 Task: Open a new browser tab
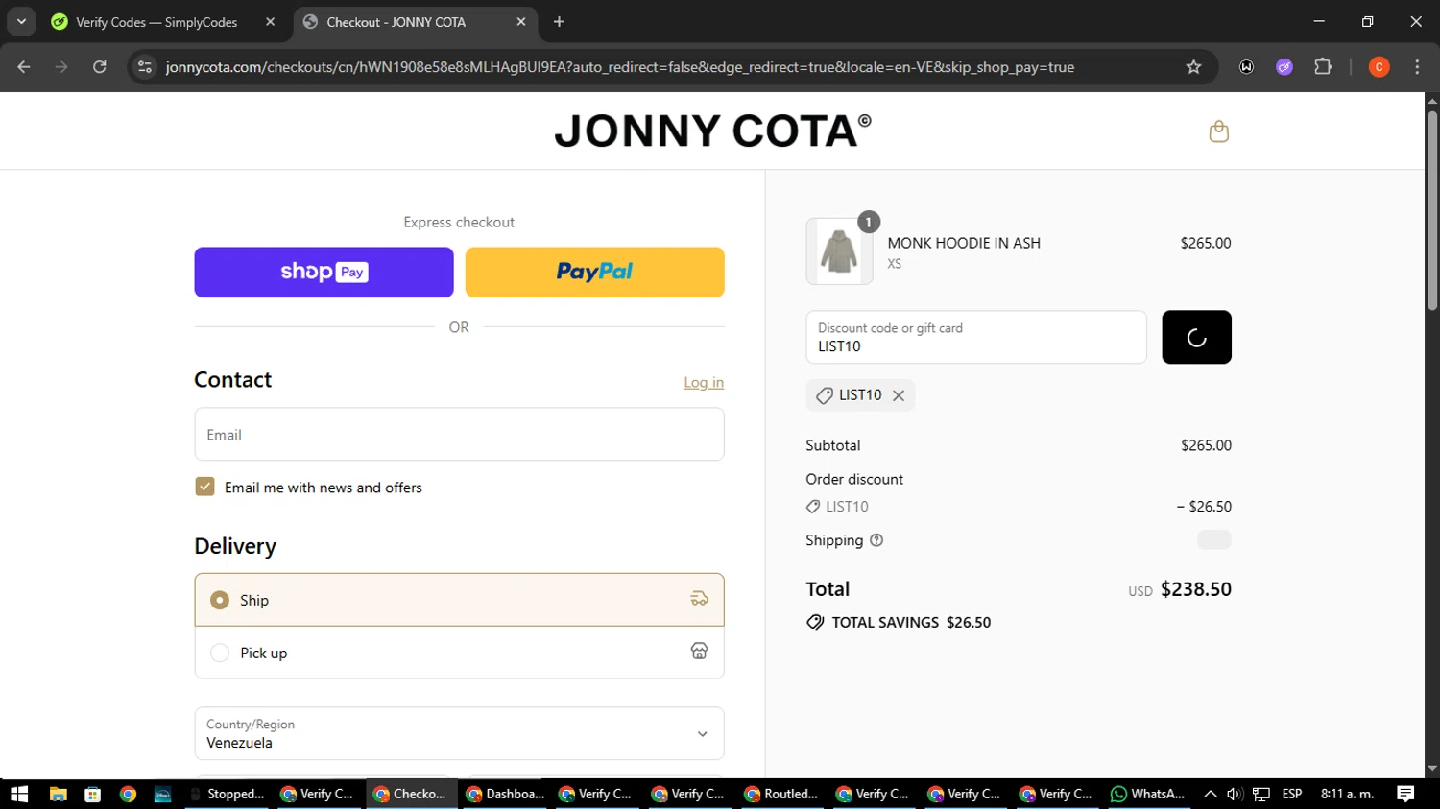pyautogui.click(x=559, y=22)
